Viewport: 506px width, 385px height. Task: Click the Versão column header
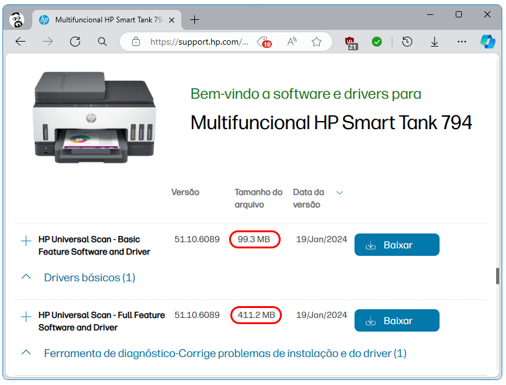click(x=185, y=192)
